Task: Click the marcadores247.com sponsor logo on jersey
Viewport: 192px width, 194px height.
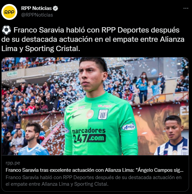Action: click(89, 135)
